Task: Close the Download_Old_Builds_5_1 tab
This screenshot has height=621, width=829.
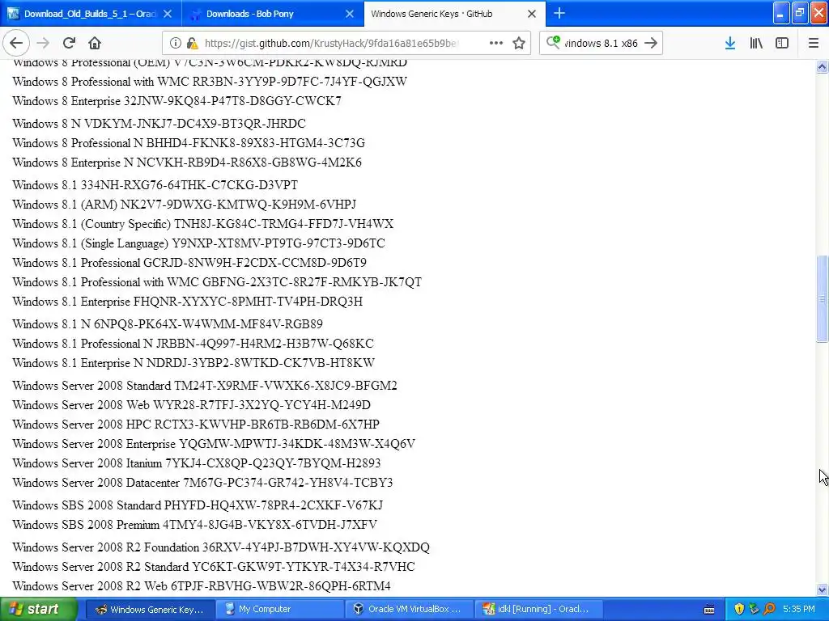Action: (x=168, y=14)
